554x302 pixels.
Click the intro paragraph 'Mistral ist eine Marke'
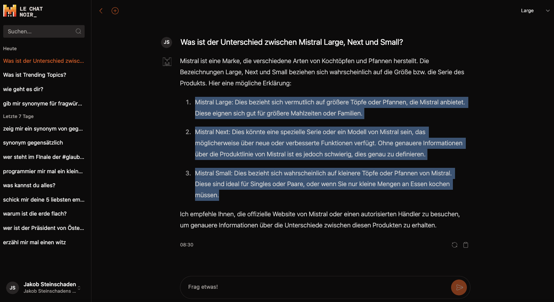pyautogui.click(x=322, y=72)
